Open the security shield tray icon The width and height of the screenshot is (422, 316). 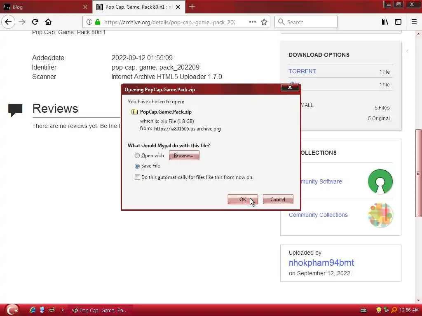[379, 310]
